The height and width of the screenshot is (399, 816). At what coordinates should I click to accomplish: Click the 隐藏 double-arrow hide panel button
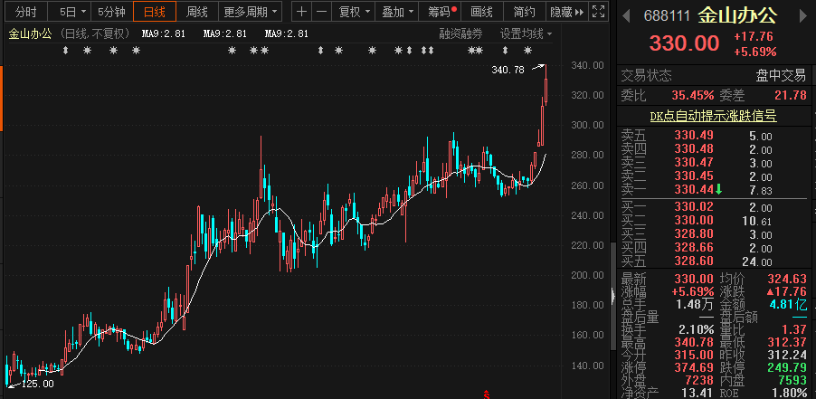pyautogui.click(x=565, y=12)
